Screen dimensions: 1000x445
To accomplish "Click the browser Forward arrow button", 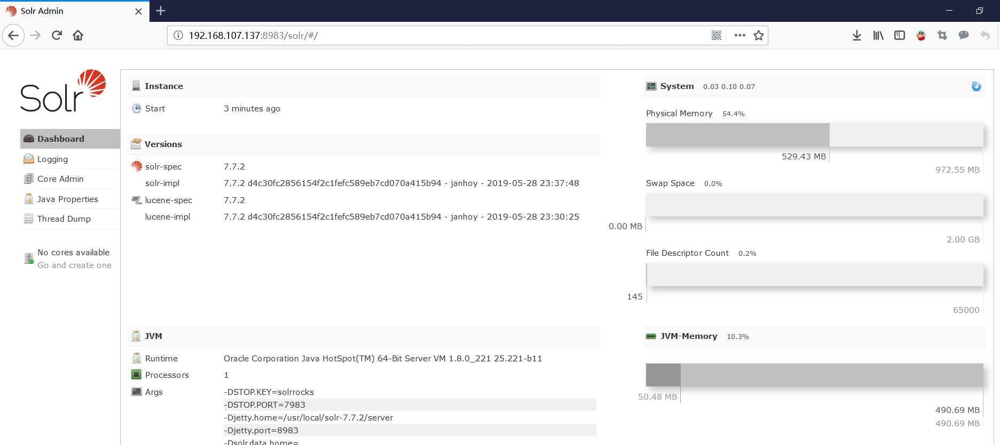I will point(35,36).
